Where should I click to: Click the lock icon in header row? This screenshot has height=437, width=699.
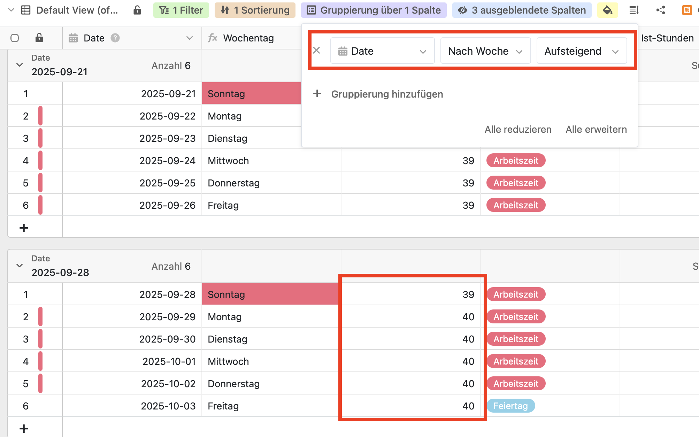tap(39, 38)
